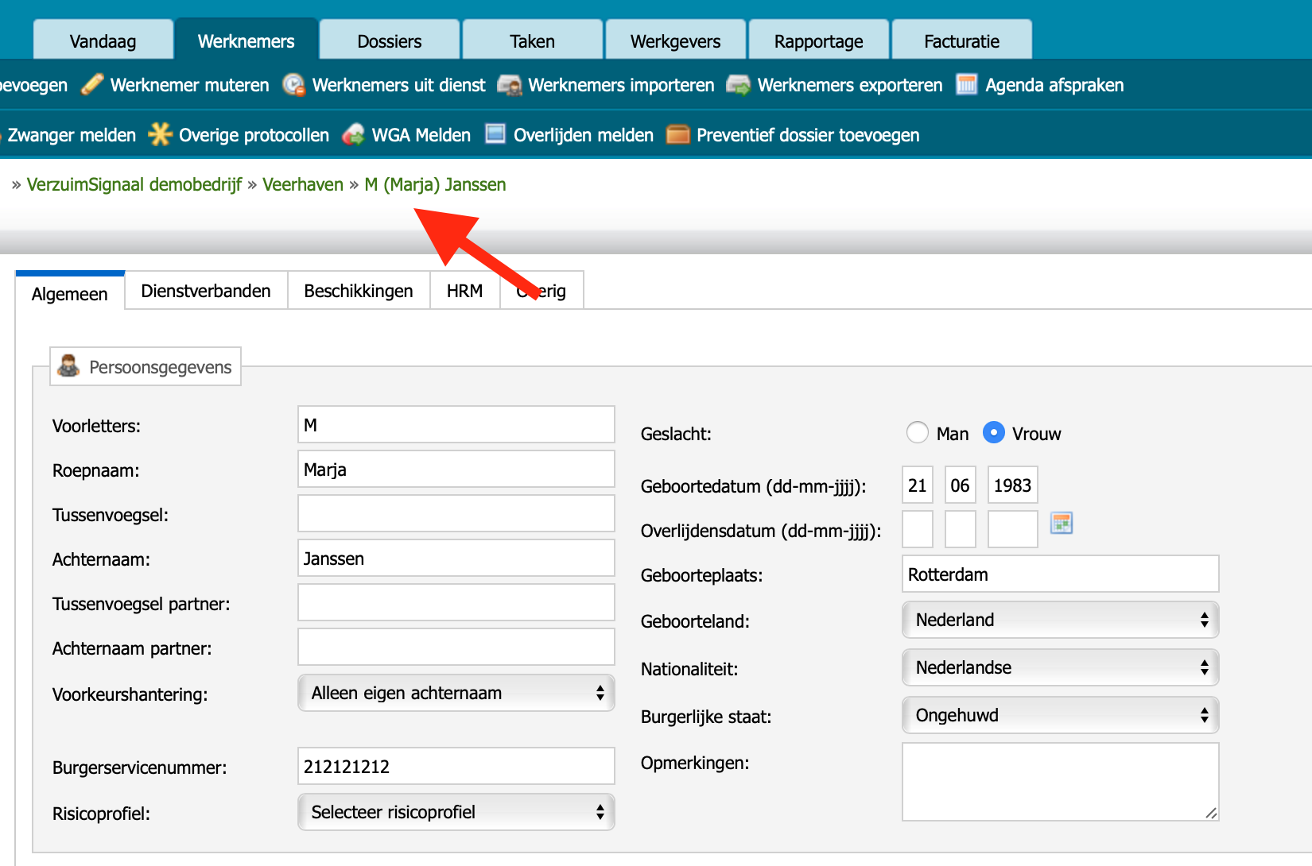The height and width of the screenshot is (866, 1312).
Task: Open the Dossiers main tab
Action: [x=390, y=41]
